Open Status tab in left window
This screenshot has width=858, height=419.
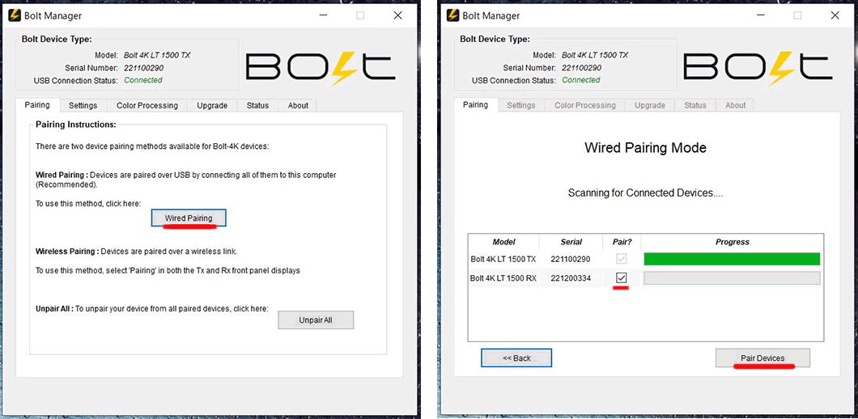(257, 105)
